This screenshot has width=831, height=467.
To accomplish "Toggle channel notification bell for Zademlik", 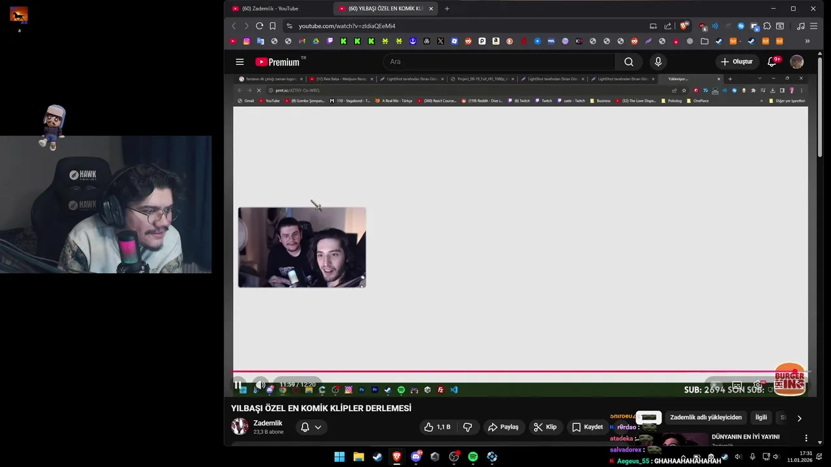I will [x=304, y=427].
